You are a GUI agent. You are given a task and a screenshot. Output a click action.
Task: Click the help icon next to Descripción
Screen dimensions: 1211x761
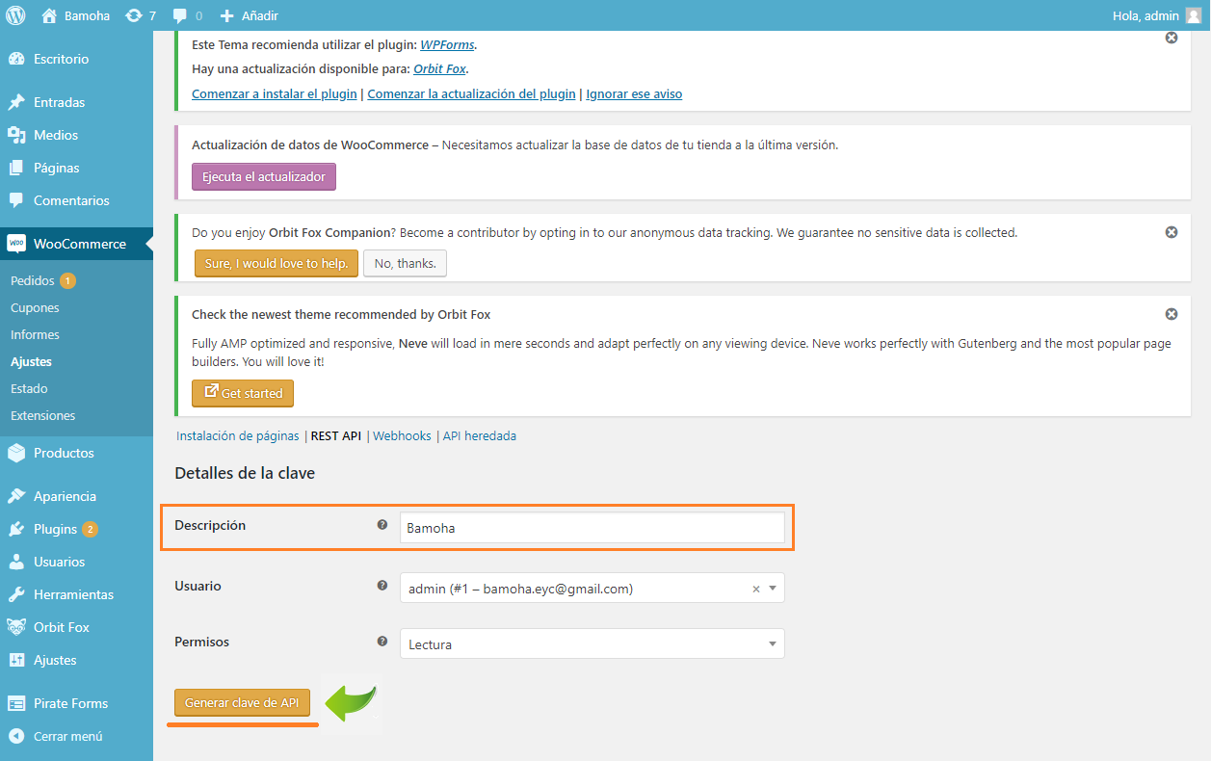coord(382,526)
